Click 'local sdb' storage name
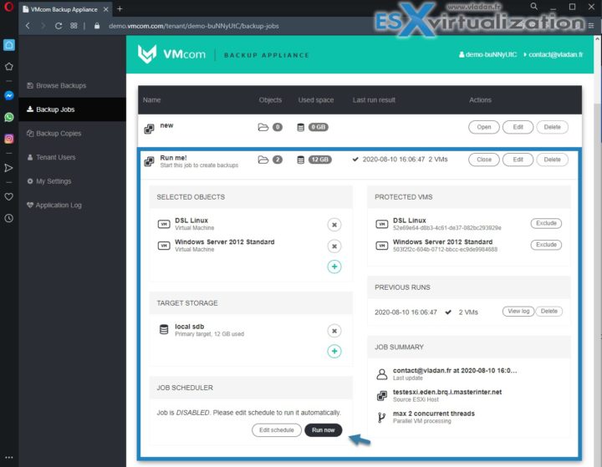This screenshot has height=467, width=602. pyautogui.click(x=189, y=327)
